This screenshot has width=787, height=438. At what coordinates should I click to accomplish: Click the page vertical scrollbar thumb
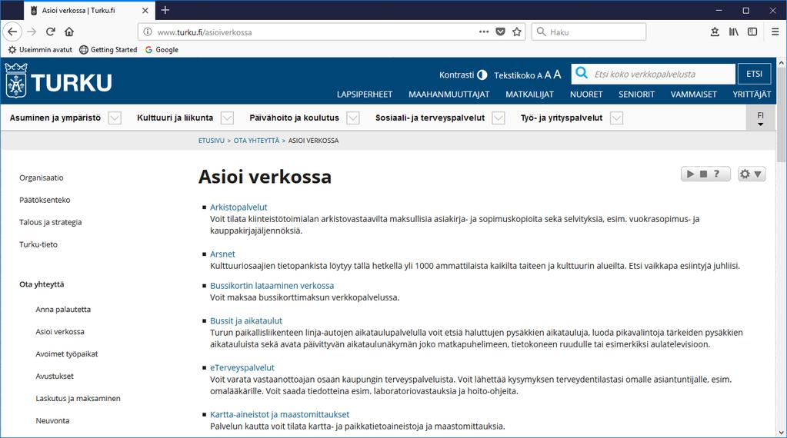click(781, 115)
